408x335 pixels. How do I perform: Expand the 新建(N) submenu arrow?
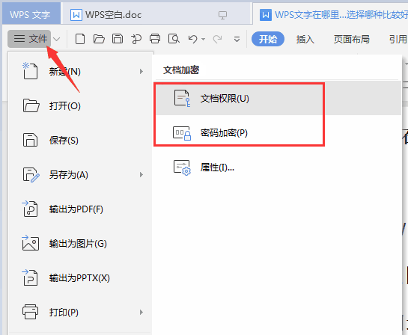(141, 71)
